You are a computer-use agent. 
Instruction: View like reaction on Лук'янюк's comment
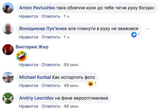coord(135,35)
